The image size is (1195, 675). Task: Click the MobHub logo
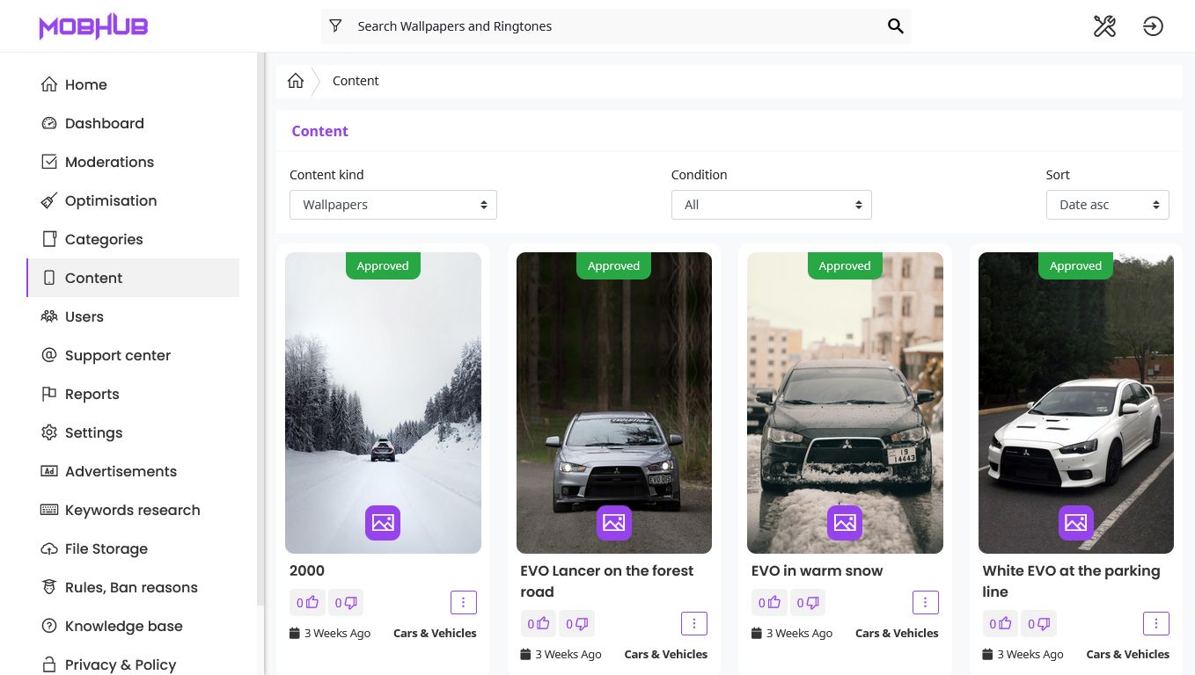point(93,27)
